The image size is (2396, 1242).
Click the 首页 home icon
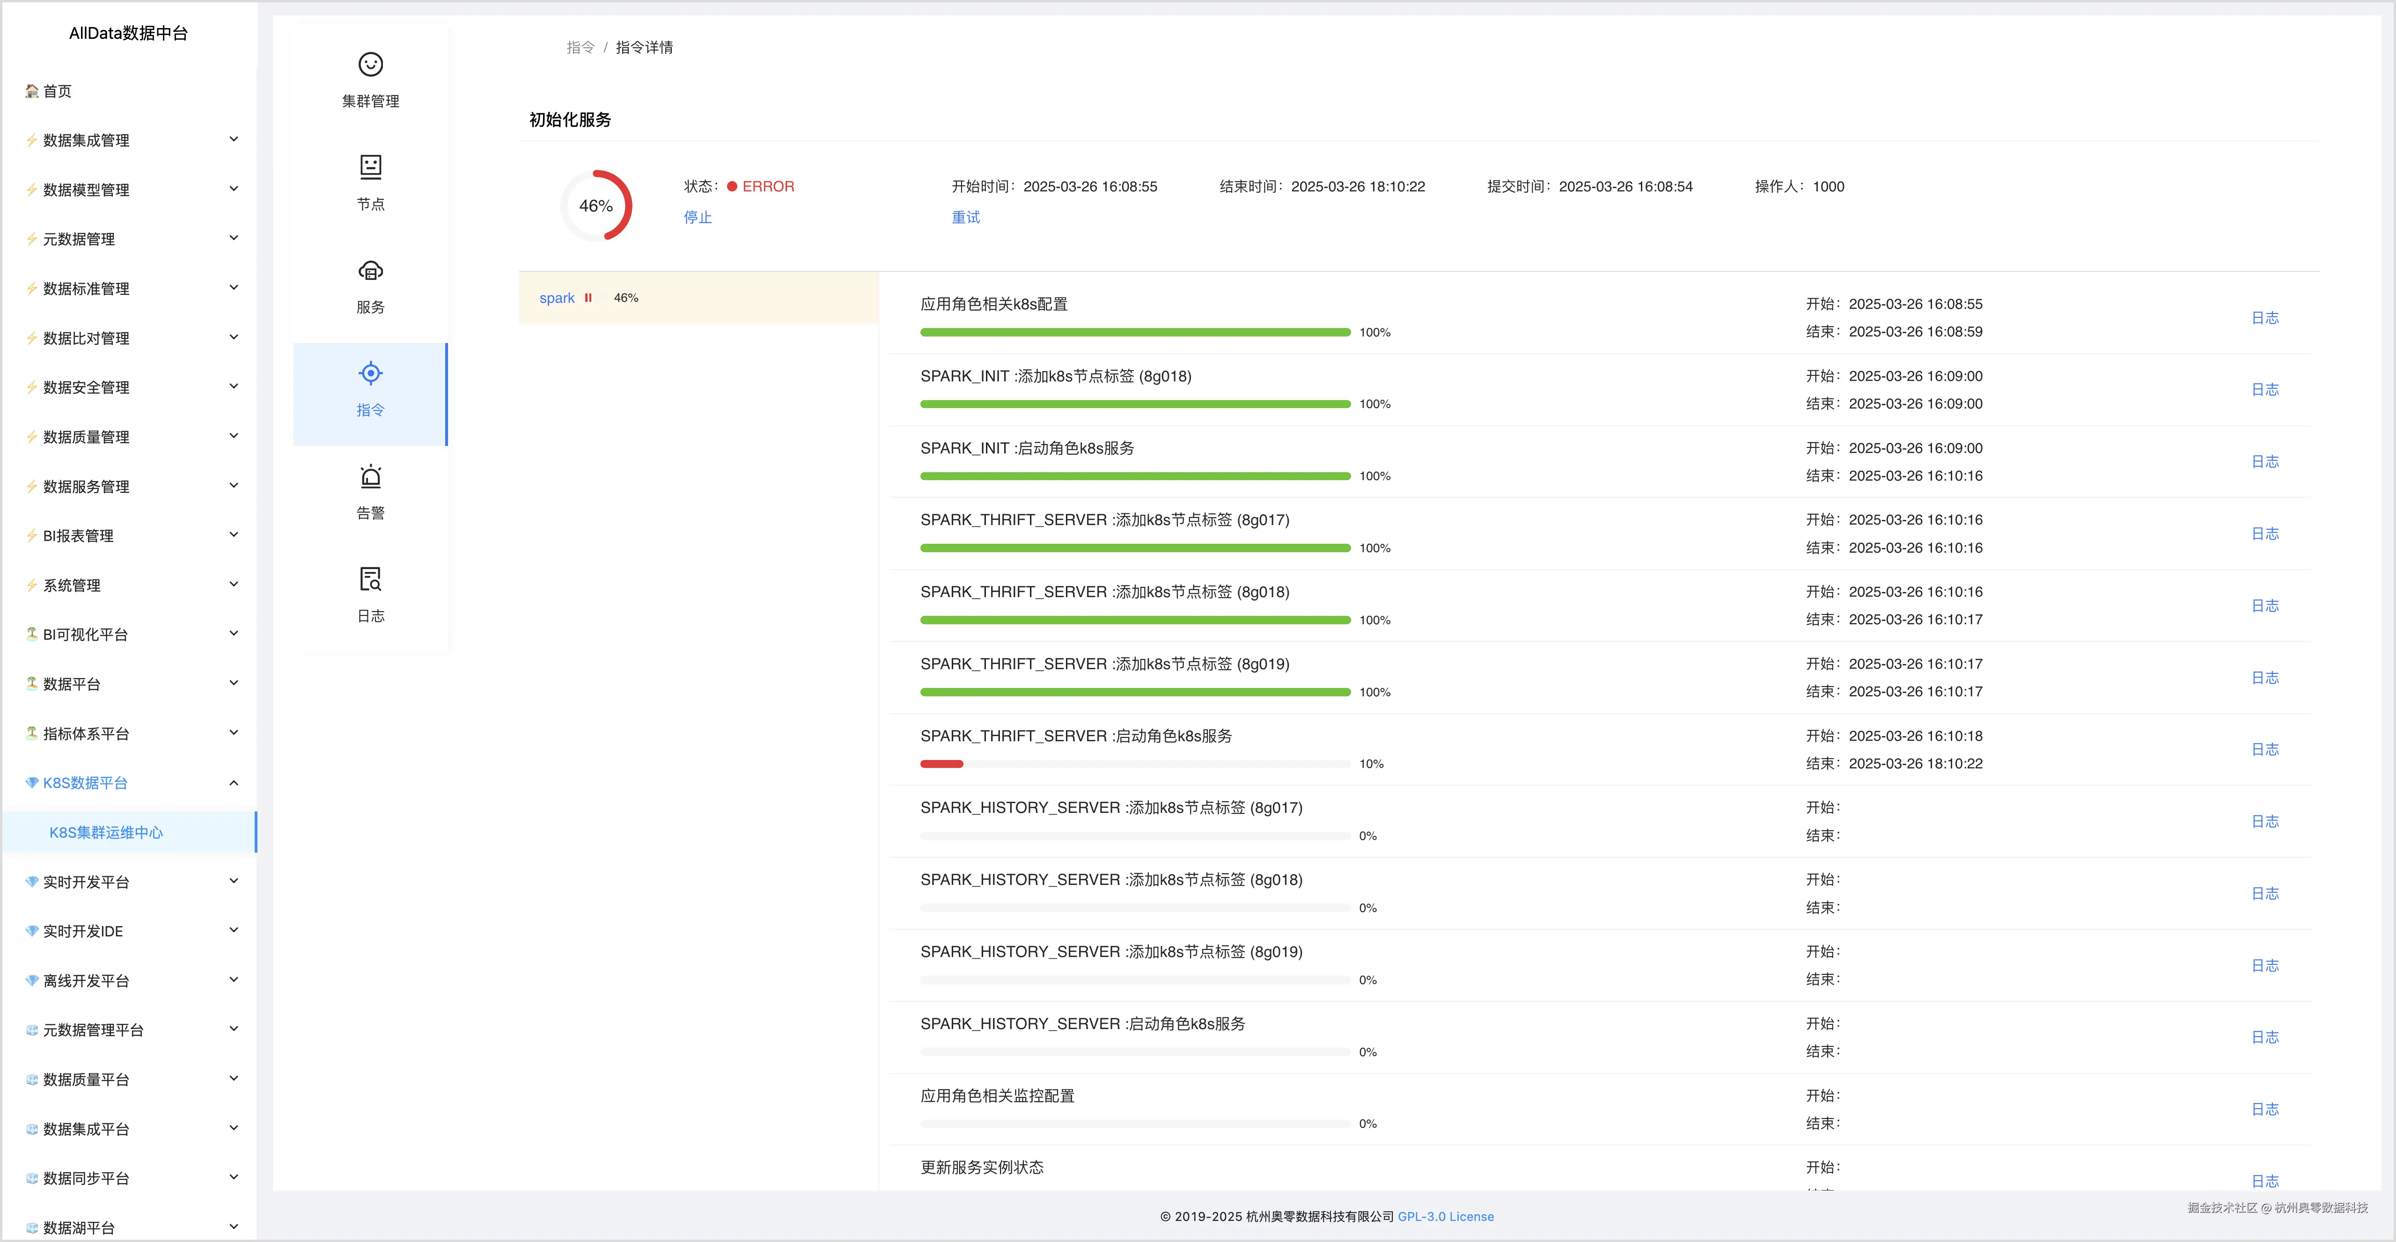coord(32,91)
